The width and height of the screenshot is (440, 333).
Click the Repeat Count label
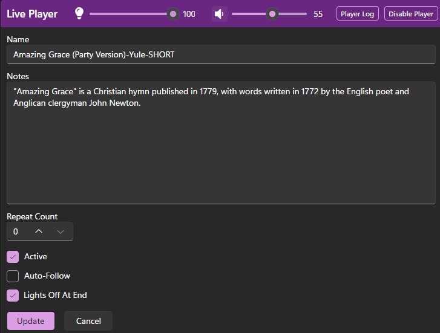pos(32,216)
